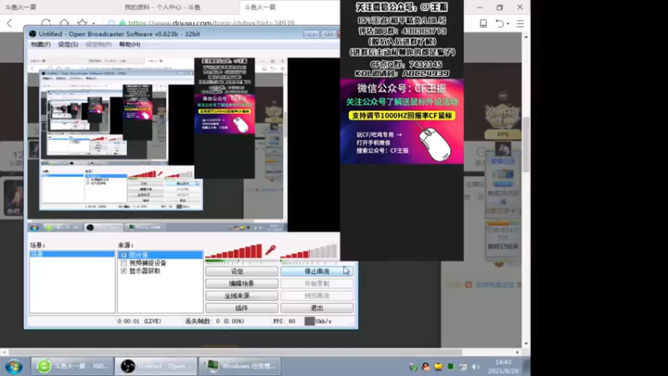Click the 插件 button
The width and height of the screenshot is (668, 376).
tap(241, 307)
